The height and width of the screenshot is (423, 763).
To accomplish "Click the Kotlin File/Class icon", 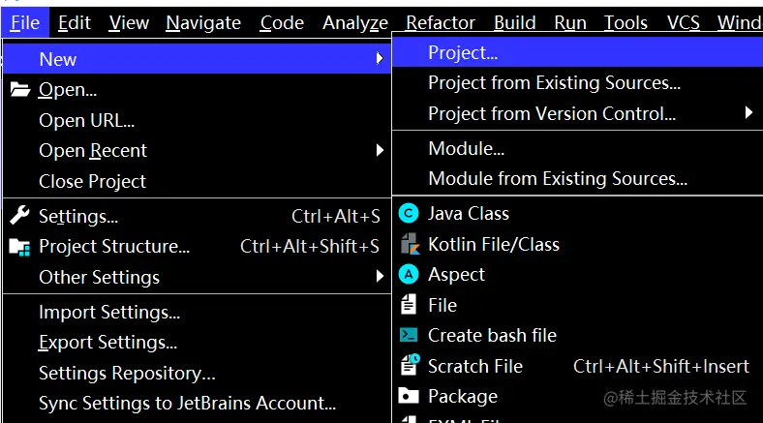I will pyautogui.click(x=410, y=245).
